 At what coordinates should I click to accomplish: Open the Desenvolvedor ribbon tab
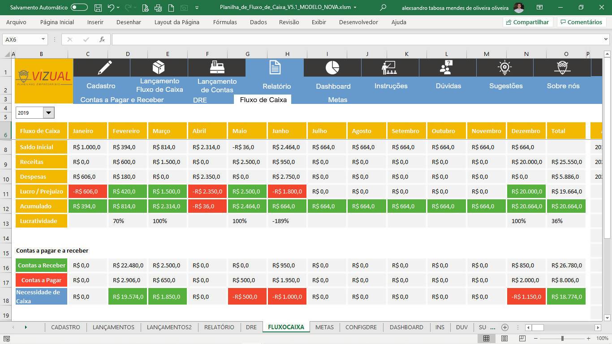(358, 22)
